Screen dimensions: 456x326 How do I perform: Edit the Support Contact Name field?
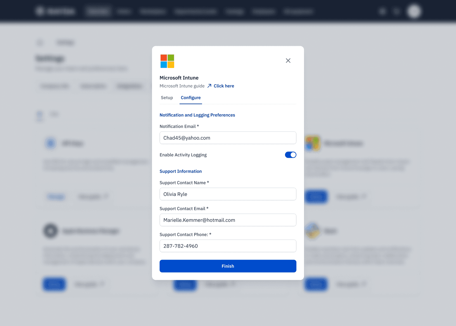point(228,194)
